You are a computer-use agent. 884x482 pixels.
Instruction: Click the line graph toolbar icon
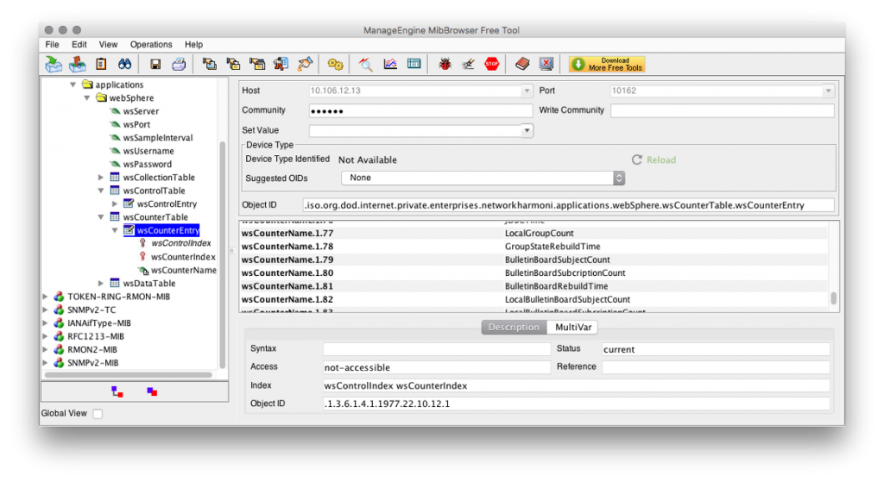pos(390,64)
